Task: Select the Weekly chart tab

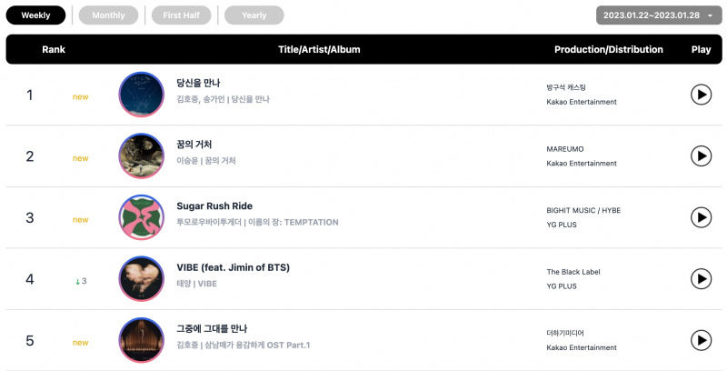Action: [x=35, y=15]
